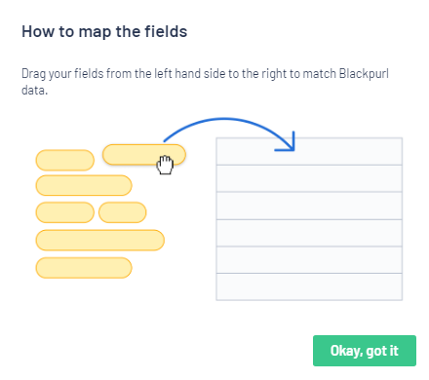429x380 pixels.
Task: Click the fifth row of the target table
Action: click(x=309, y=260)
